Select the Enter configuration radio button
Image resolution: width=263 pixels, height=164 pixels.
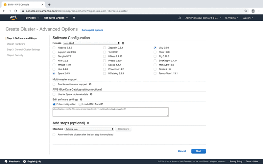[54, 104]
